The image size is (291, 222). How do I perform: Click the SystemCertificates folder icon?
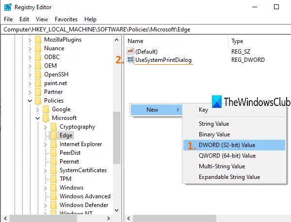pyautogui.click(x=54, y=170)
